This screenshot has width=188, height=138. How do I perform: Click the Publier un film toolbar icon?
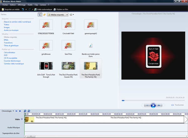55,9
